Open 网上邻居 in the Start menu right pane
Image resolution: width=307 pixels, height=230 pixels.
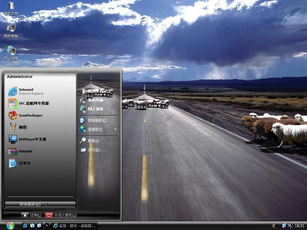click(92, 109)
